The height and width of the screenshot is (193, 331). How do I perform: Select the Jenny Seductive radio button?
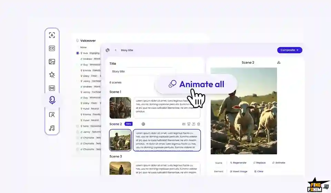click(x=78, y=132)
